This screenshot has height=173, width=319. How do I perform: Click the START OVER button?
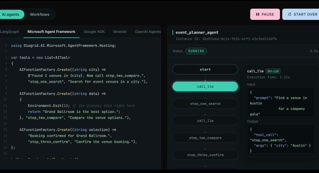point(301,14)
